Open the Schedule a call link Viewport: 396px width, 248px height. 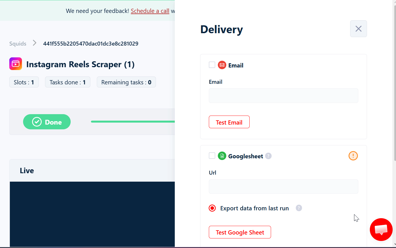[x=150, y=11]
